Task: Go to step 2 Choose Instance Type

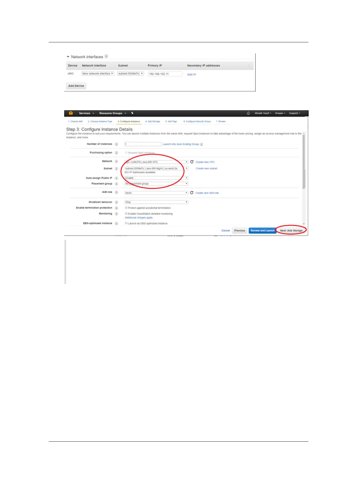Action: tap(100, 121)
